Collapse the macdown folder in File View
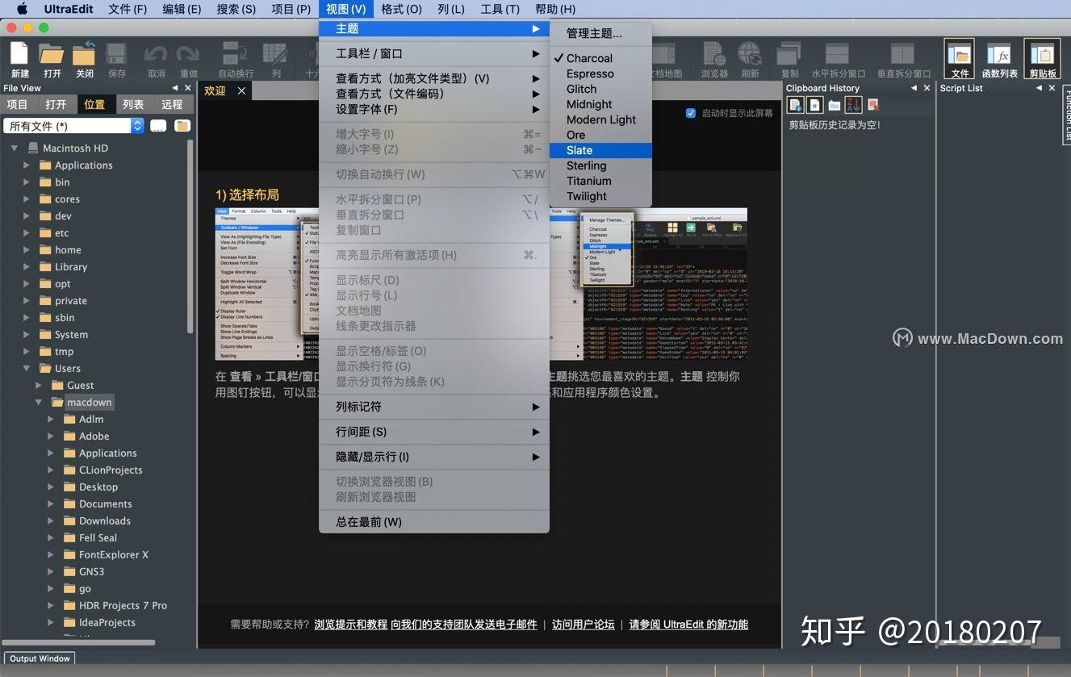The width and height of the screenshot is (1071, 677). pyautogui.click(x=38, y=402)
